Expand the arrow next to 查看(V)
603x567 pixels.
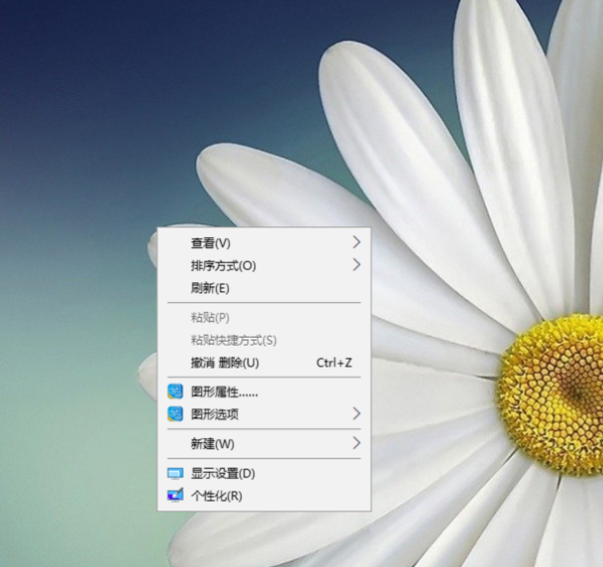coord(356,242)
